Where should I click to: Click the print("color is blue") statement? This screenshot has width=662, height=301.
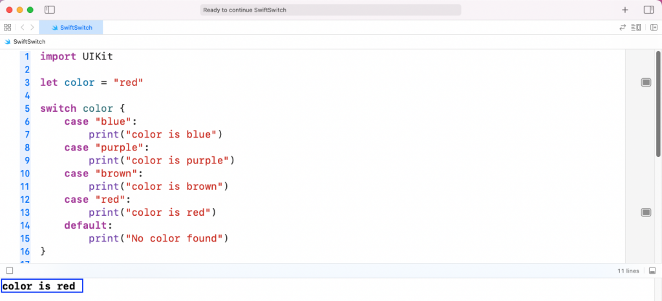155,134
